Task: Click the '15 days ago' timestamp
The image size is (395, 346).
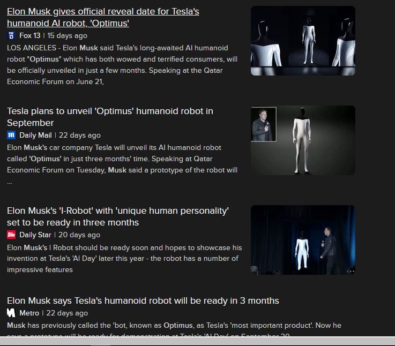Action: point(67,35)
